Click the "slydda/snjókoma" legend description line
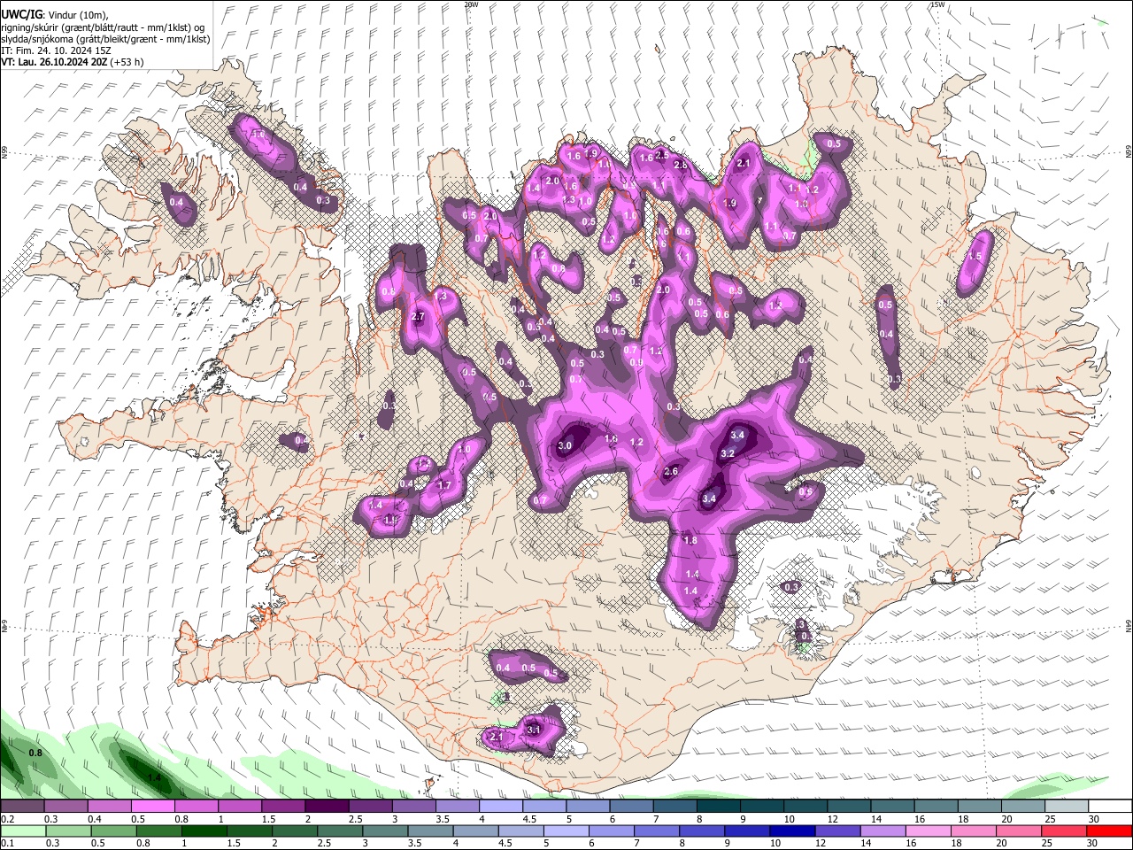The height and width of the screenshot is (850, 1133). pos(105,39)
